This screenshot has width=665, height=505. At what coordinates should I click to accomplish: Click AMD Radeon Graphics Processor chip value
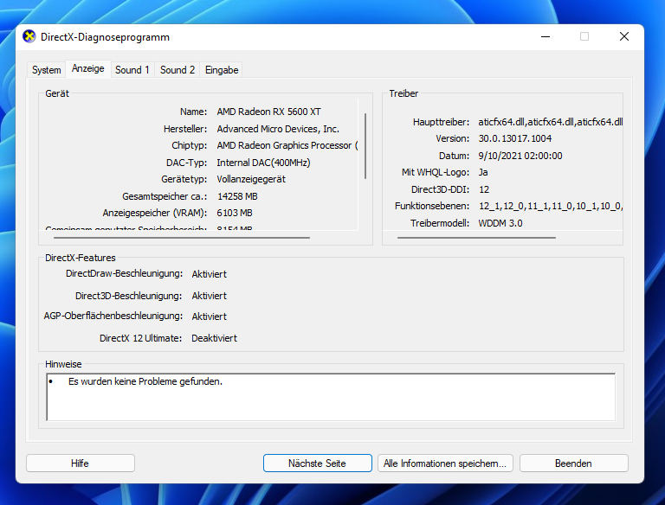click(287, 145)
